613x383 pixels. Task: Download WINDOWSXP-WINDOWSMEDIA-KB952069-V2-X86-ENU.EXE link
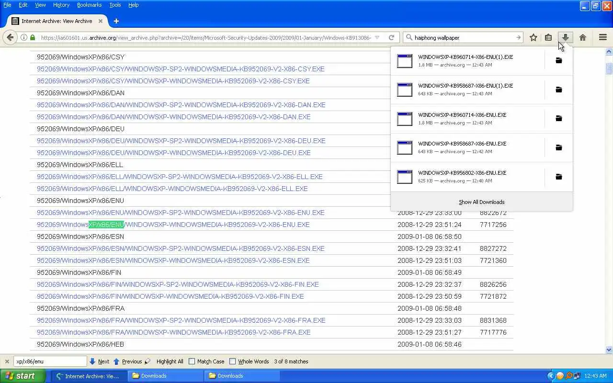(x=173, y=225)
